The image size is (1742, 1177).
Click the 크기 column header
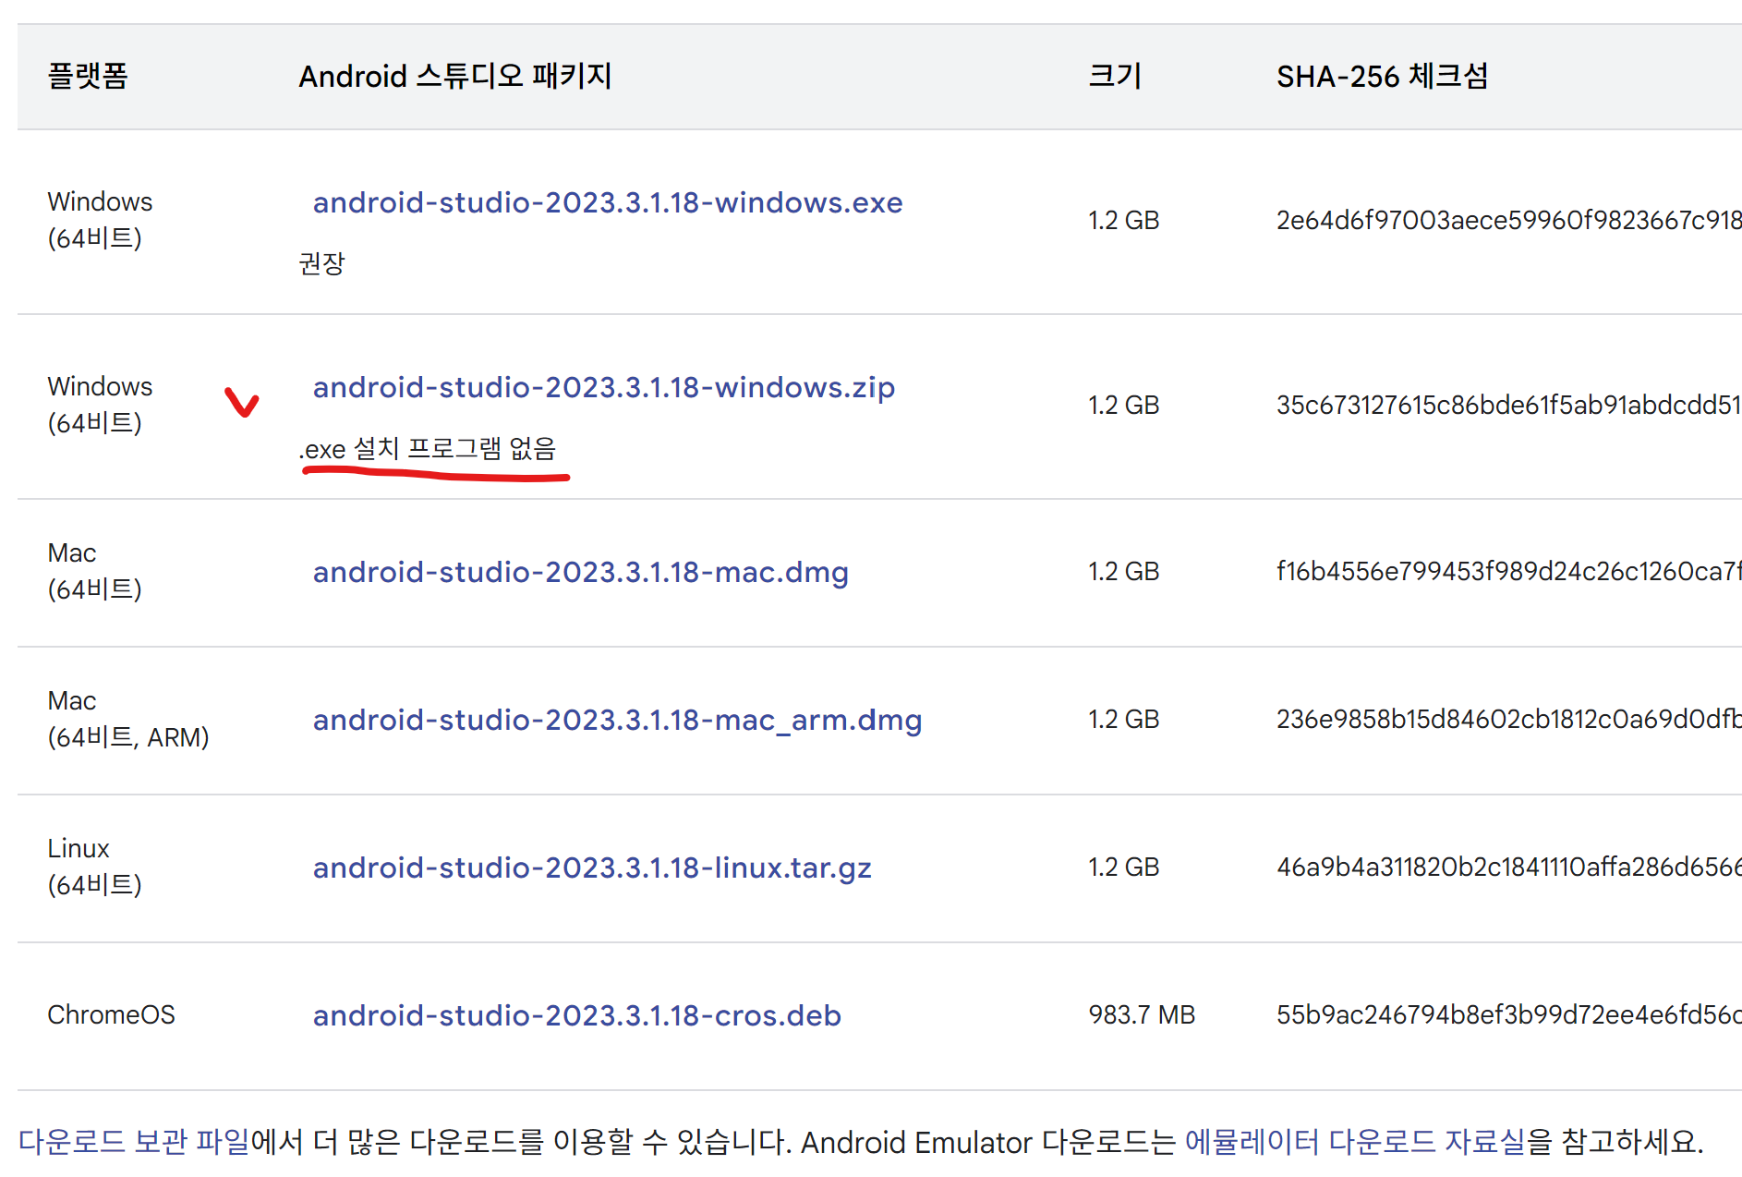(x=1115, y=76)
